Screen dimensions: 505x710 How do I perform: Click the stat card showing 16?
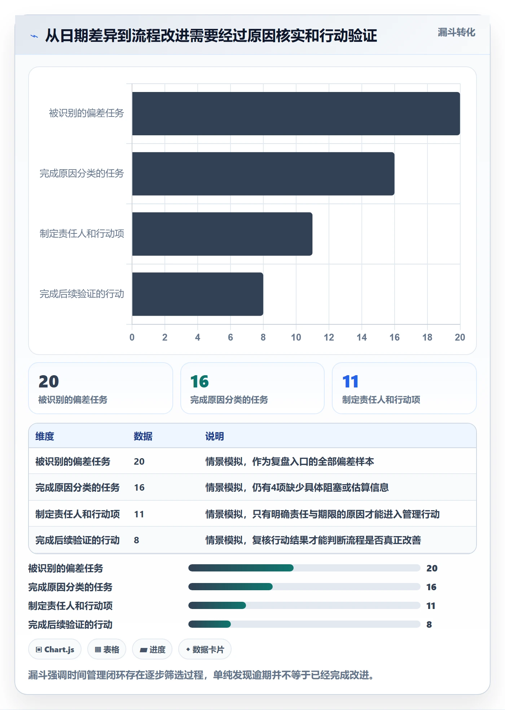coord(252,388)
